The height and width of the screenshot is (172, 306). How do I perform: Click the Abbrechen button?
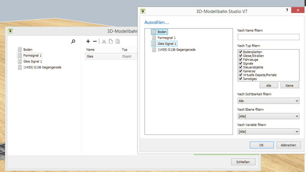coord(288,145)
